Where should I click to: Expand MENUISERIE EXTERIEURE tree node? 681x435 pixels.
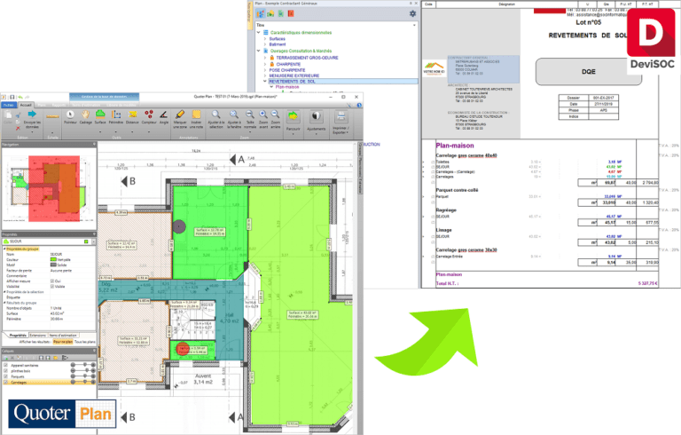(265, 75)
